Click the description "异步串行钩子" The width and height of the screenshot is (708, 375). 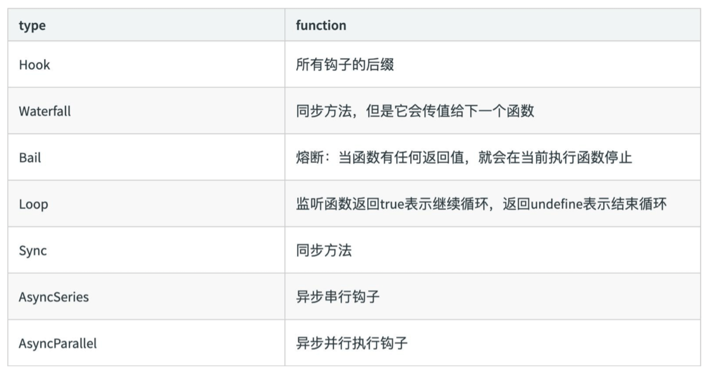point(338,297)
